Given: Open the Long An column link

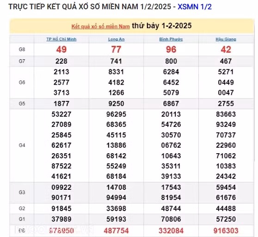Looking at the screenshot, I should [117, 39].
